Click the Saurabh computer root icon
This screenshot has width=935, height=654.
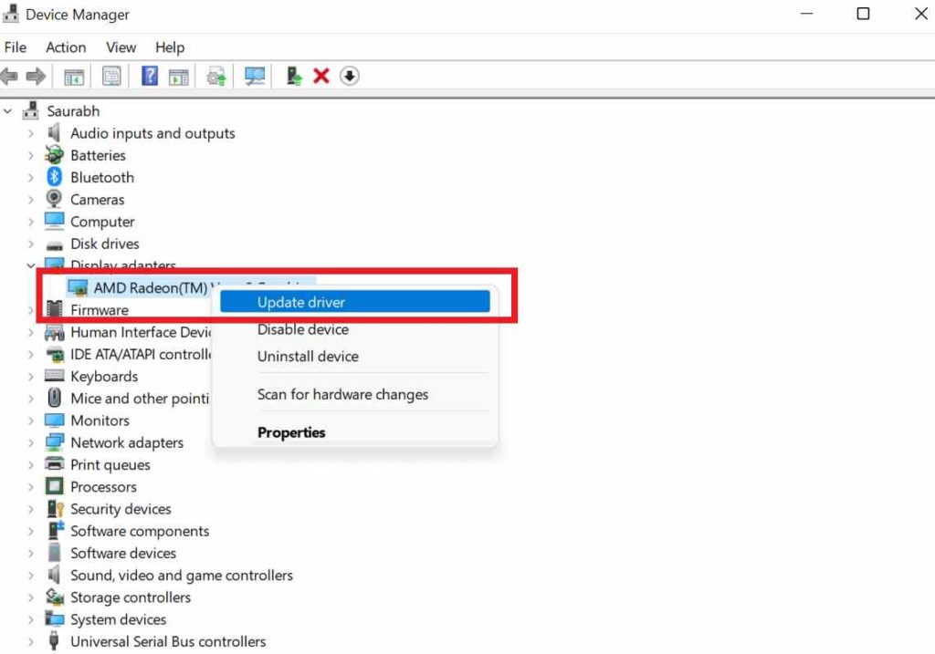click(31, 110)
